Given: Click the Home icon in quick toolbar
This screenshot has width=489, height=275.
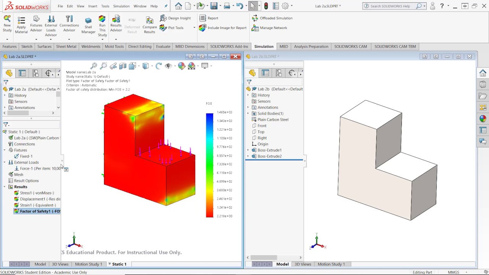Looking at the screenshot, I should tap(178, 6).
